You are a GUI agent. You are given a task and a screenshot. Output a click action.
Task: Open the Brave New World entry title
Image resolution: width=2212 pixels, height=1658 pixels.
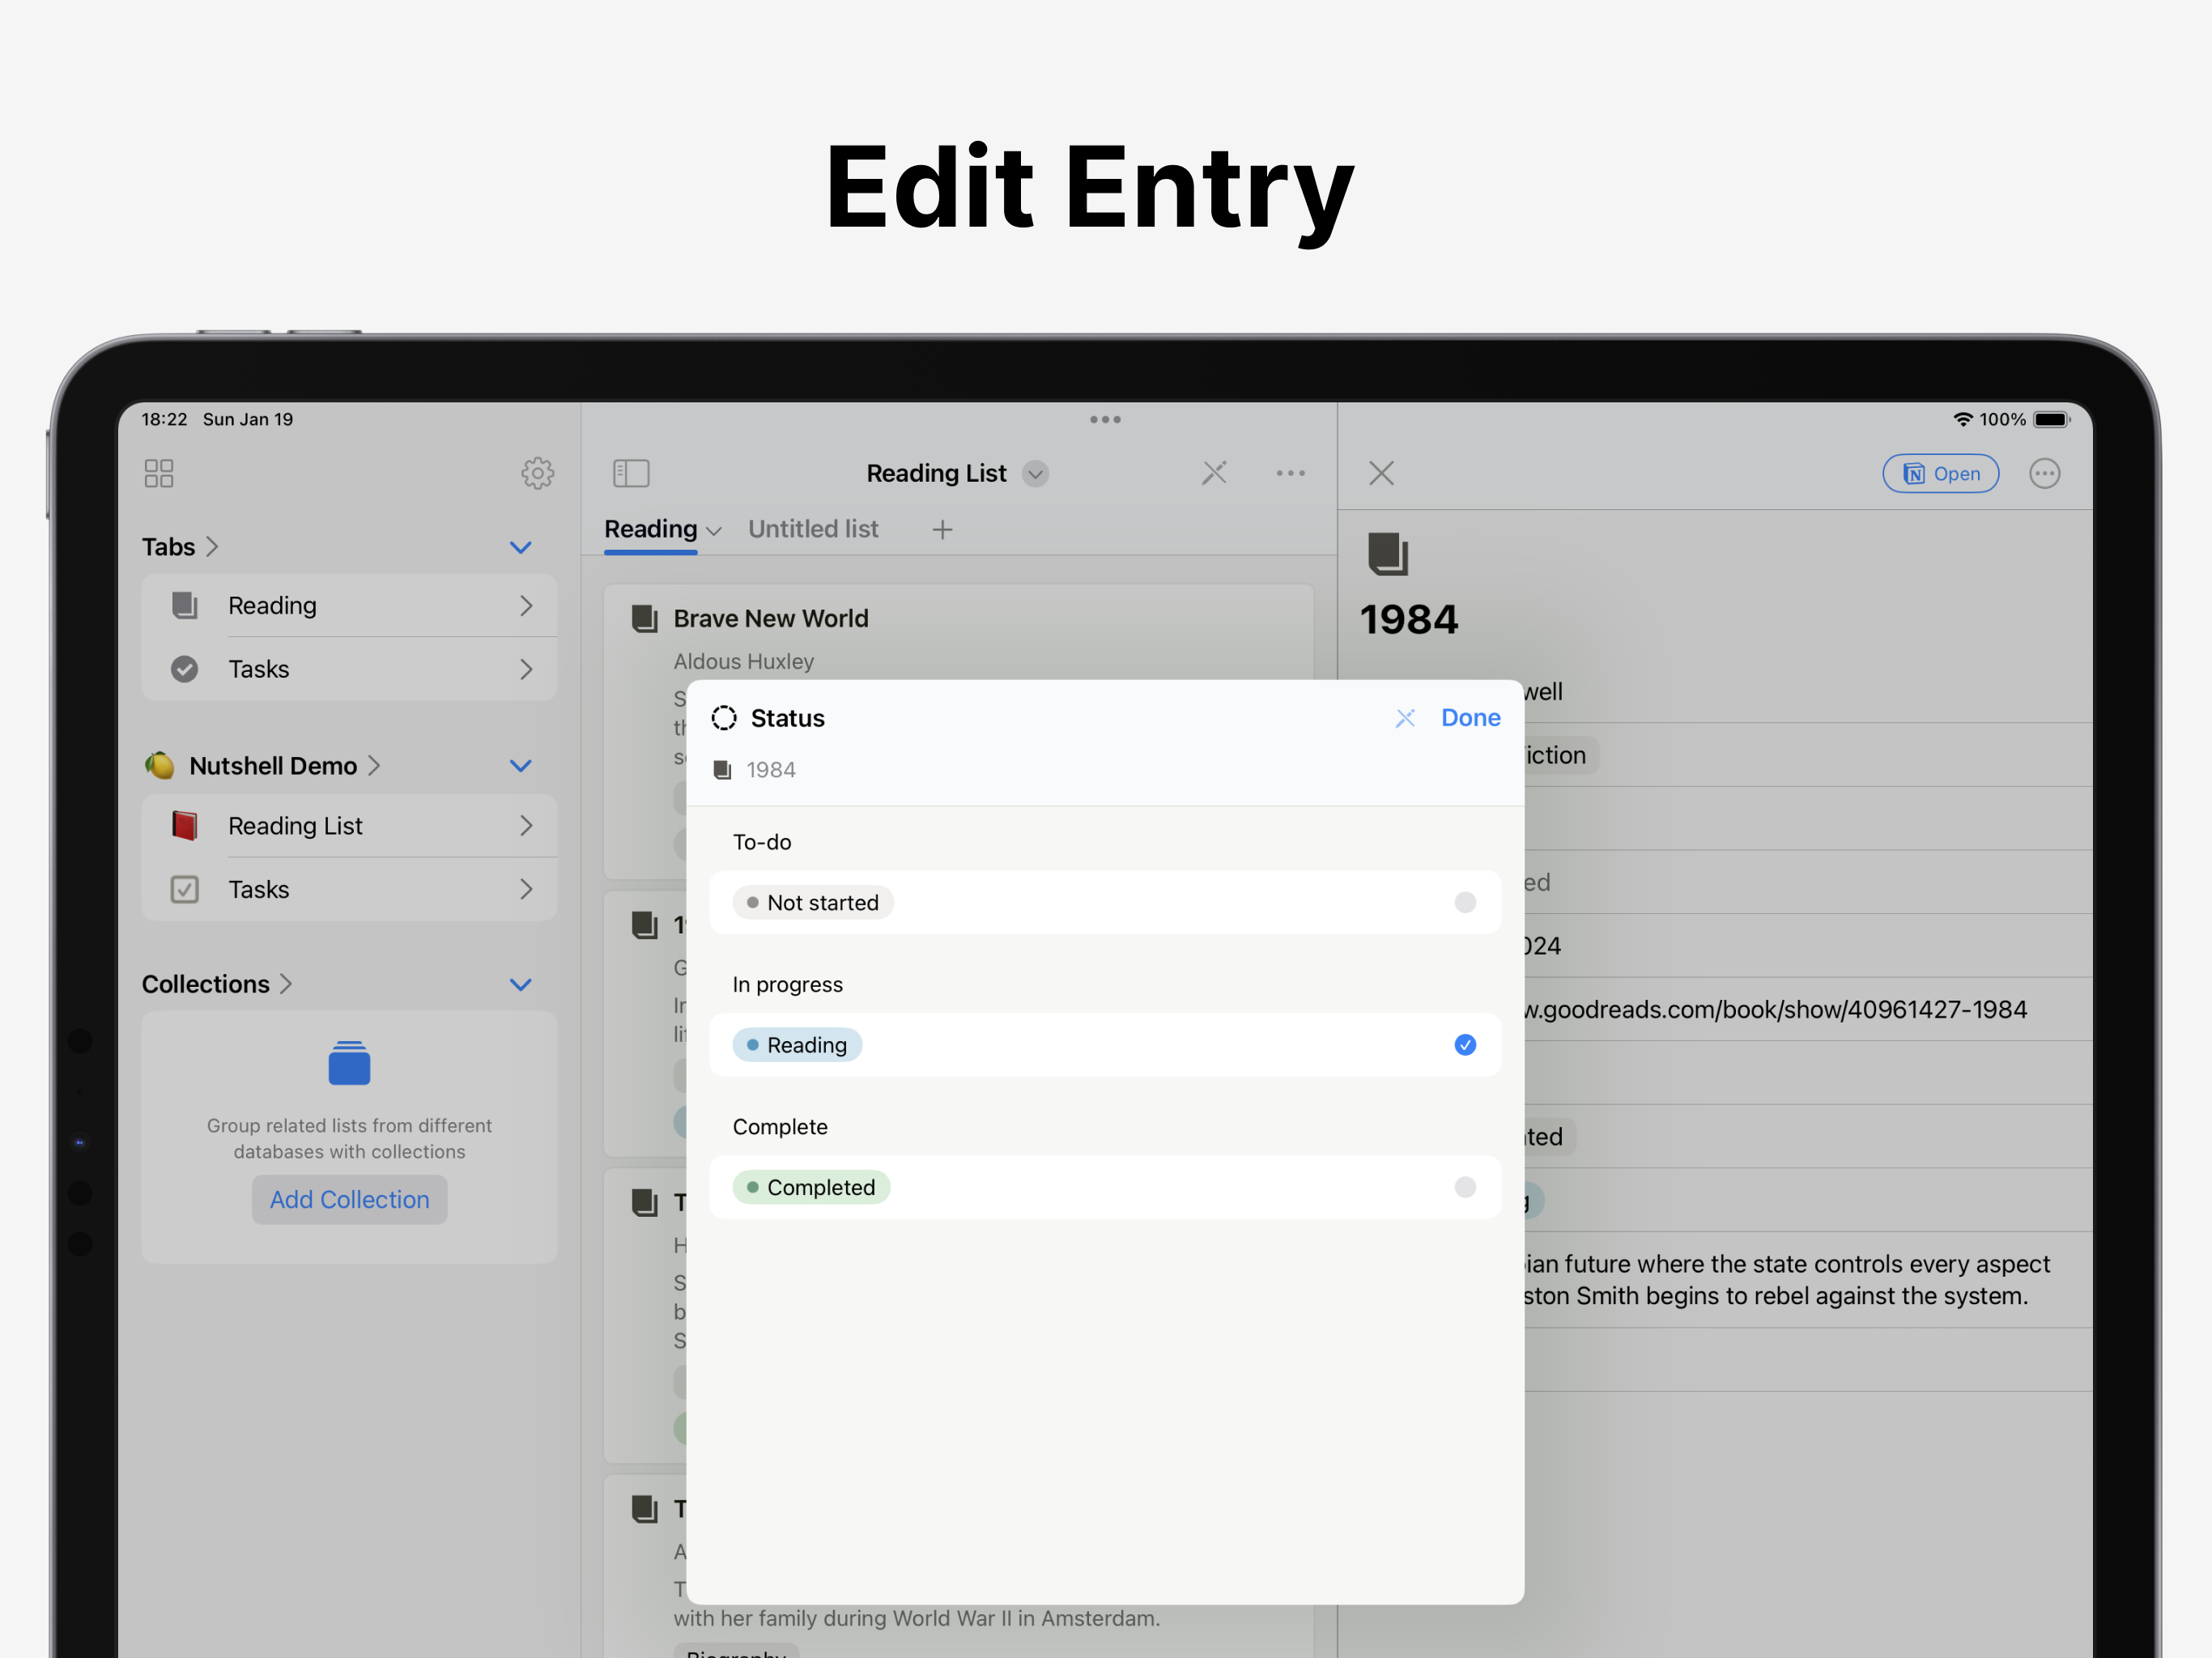(x=771, y=619)
